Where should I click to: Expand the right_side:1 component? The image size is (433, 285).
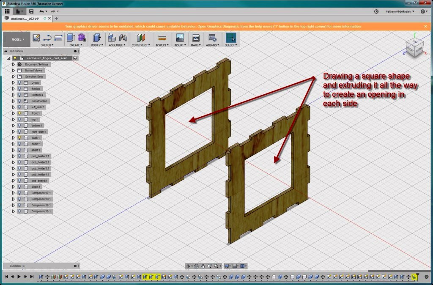click(x=13, y=132)
